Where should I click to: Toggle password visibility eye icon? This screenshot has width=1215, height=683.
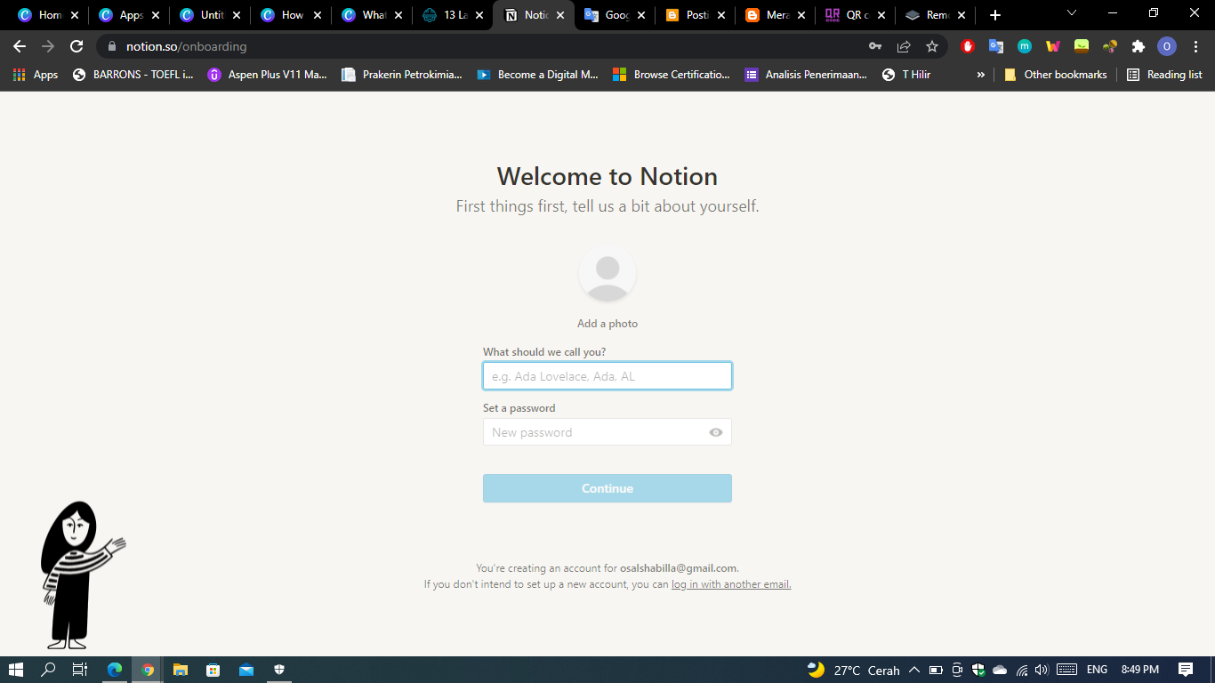[x=716, y=432]
